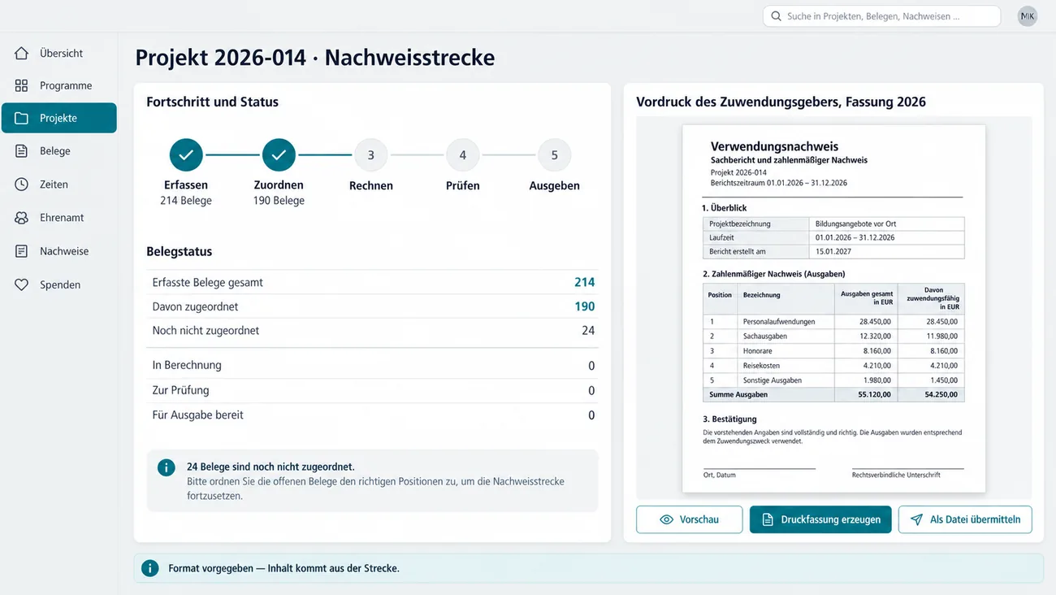Open Programme in the sidebar
The height and width of the screenshot is (595, 1056).
point(59,85)
